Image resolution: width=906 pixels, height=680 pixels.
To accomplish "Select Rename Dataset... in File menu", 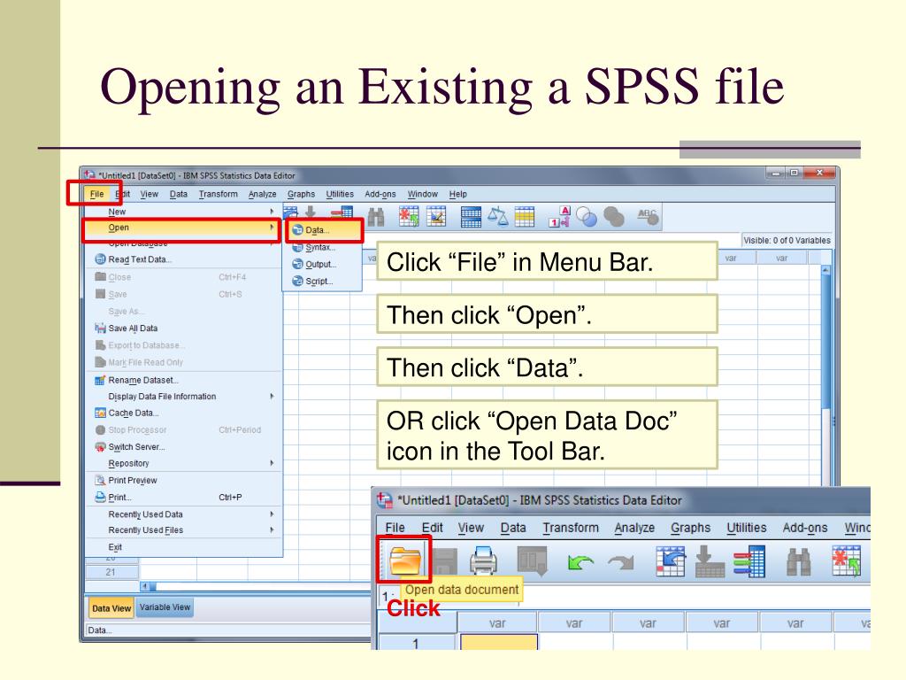I will pyautogui.click(x=184, y=381).
